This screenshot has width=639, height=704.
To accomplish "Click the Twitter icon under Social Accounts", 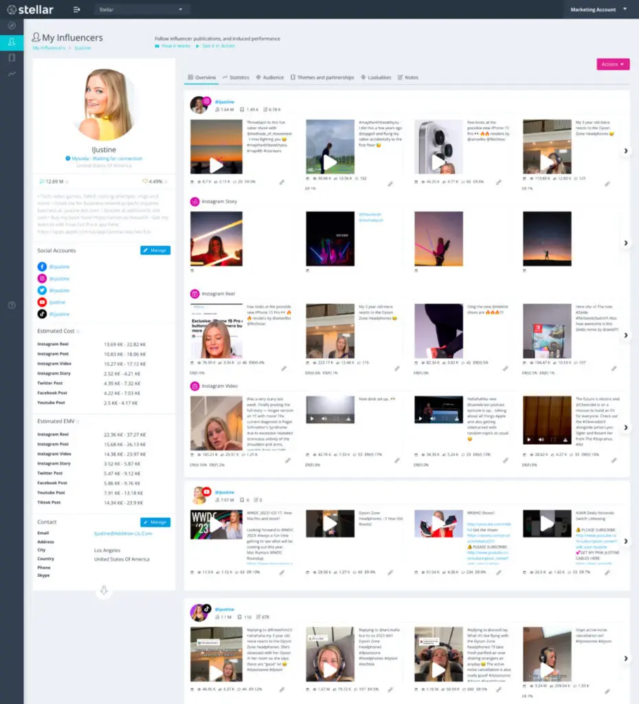I will pyautogui.click(x=42, y=290).
